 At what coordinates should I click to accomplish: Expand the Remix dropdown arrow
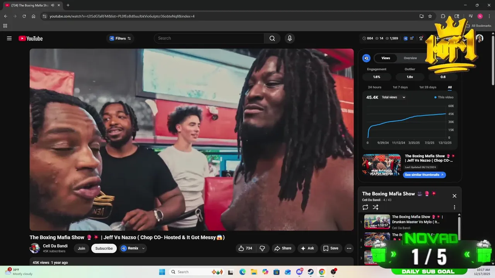[143, 248]
